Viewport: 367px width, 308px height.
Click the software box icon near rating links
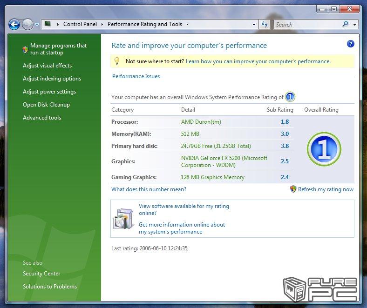coord(123,219)
